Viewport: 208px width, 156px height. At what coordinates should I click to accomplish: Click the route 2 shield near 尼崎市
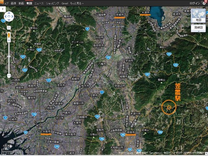(x=5, y=118)
